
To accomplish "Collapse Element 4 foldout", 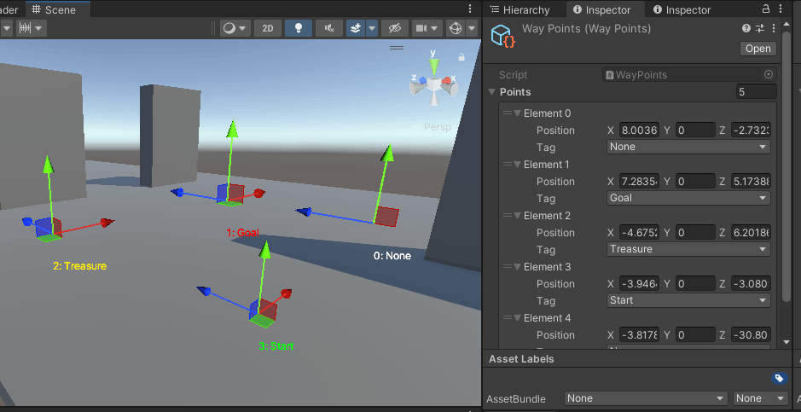I will pos(518,317).
